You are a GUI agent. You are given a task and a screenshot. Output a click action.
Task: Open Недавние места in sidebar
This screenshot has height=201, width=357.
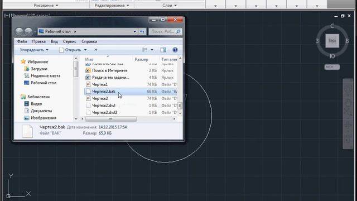(42, 76)
